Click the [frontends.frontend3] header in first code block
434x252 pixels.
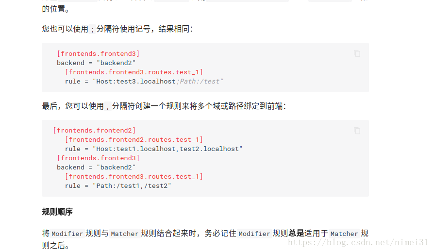(98, 53)
